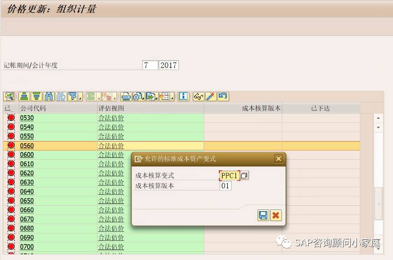Expand the layout dropdown arrow

pyautogui.click(x=172, y=98)
